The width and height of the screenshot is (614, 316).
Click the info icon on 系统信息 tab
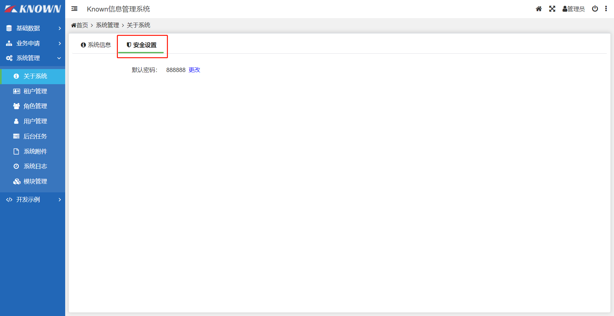click(83, 45)
